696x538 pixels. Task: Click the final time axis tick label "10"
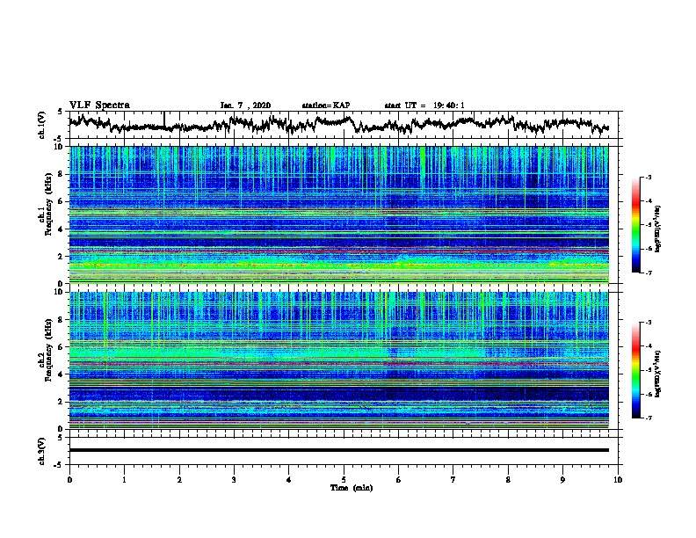coord(618,480)
